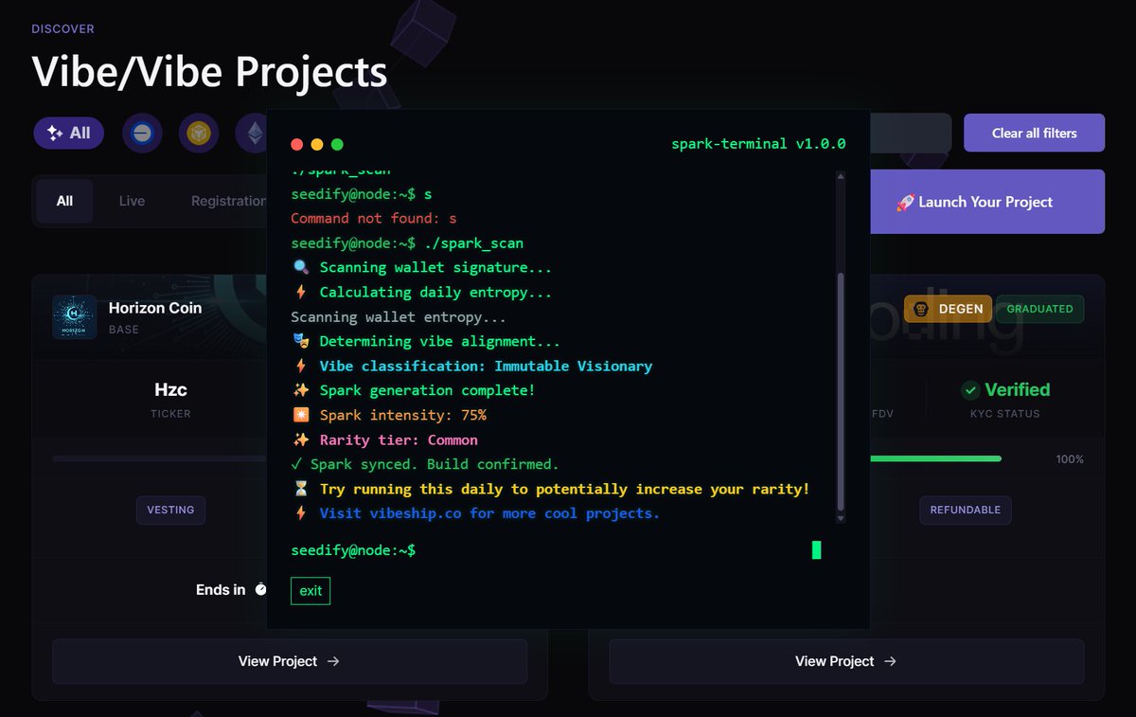1136x717 pixels.
Task: Click the Clear all filters button
Action: [1034, 133]
